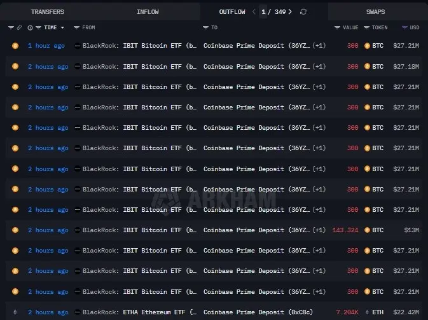428x320 pixels.
Task: Click the Bitcoin chain icon on the $27.18M row
Action: pyautogui.click(x=15, y=66)
